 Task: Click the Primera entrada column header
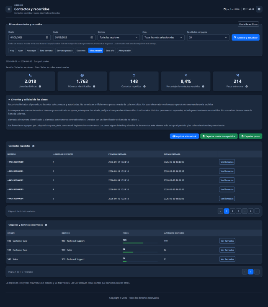pyautogui.click(x=117, y=154)
